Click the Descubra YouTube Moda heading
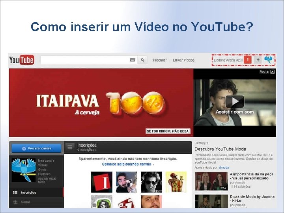 click(220, 149)
